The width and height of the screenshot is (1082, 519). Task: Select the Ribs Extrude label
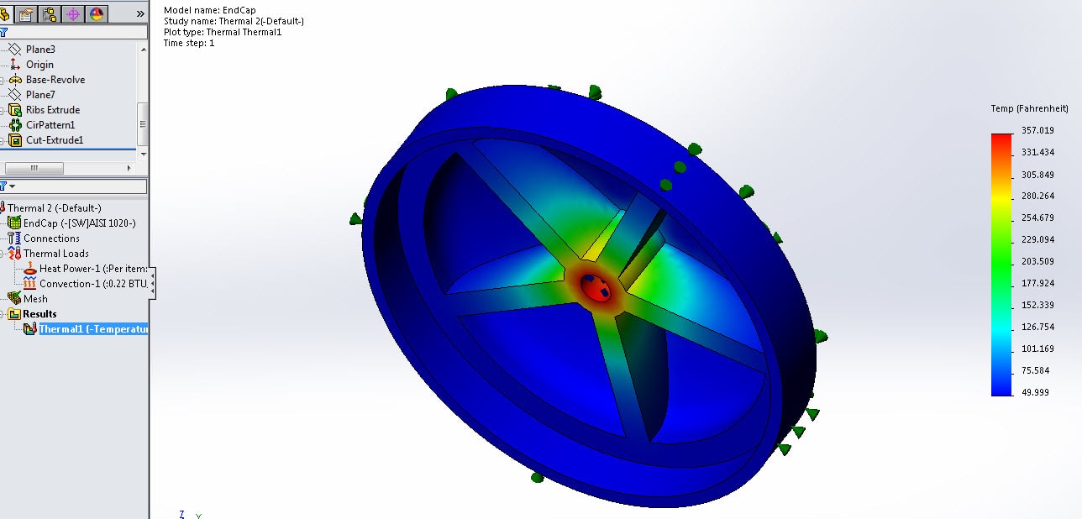(x=53, y=110)
